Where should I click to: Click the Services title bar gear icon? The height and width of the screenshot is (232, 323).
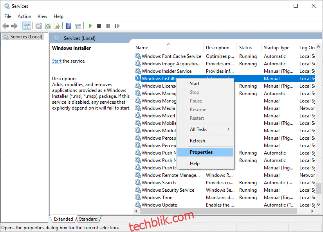[x=6, y=6]
